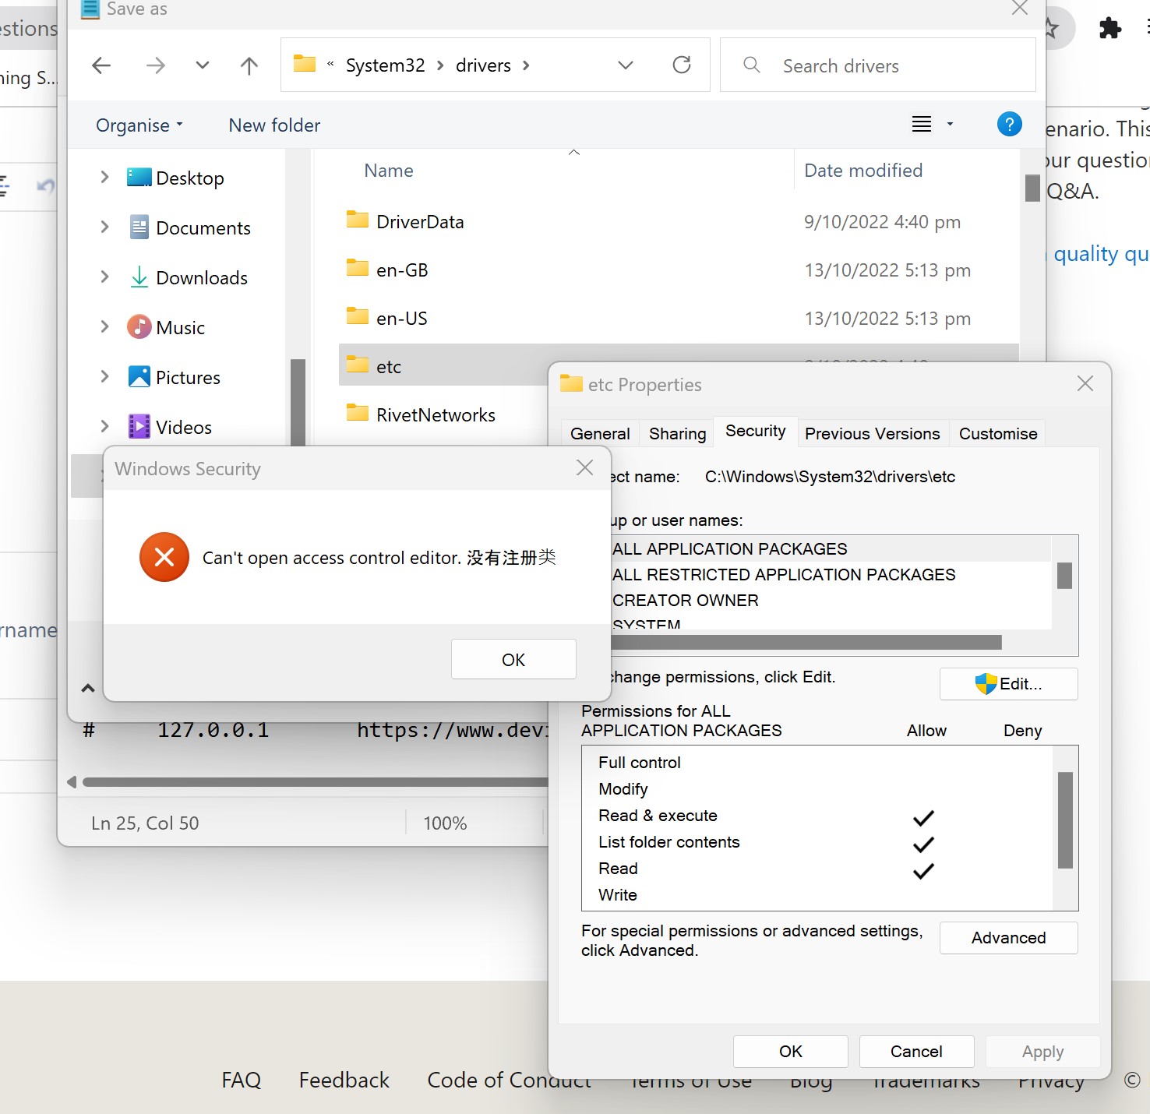Click the Music folder icon
This screenshot has height=1114, width=1150.
(x=139, y=327)
